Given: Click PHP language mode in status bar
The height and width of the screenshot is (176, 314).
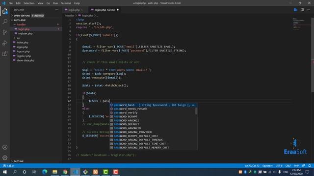Looking at the screenshot, I should pos(296,166).
